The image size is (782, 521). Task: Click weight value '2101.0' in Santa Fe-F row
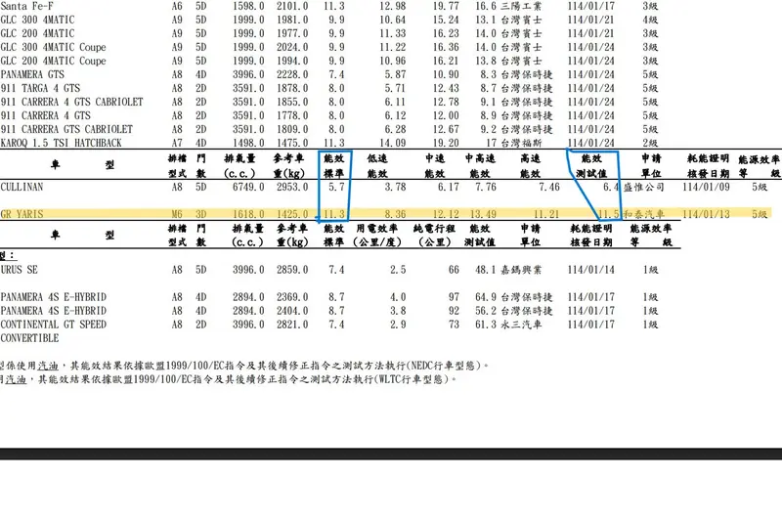[x=292, y=6]
